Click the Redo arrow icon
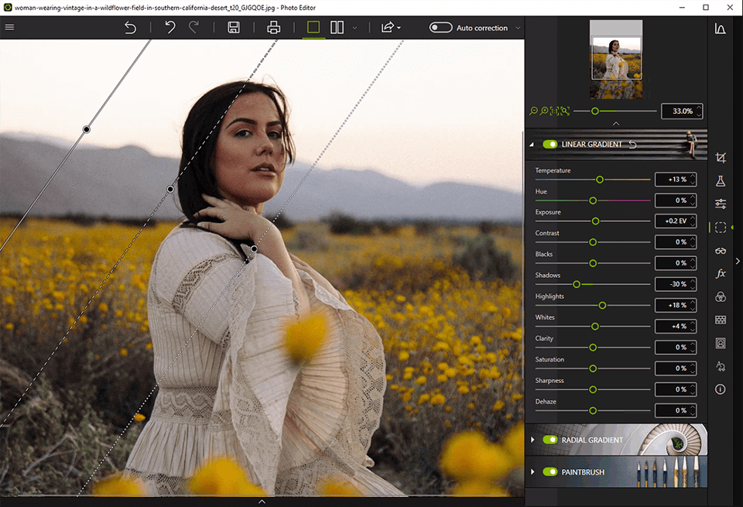Screen dimensions: 743x507 point(192,27)
